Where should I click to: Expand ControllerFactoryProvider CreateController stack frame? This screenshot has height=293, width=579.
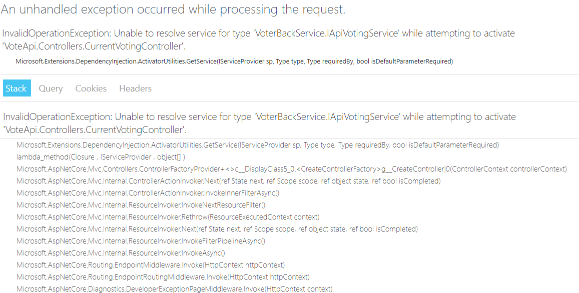point(292,169)
